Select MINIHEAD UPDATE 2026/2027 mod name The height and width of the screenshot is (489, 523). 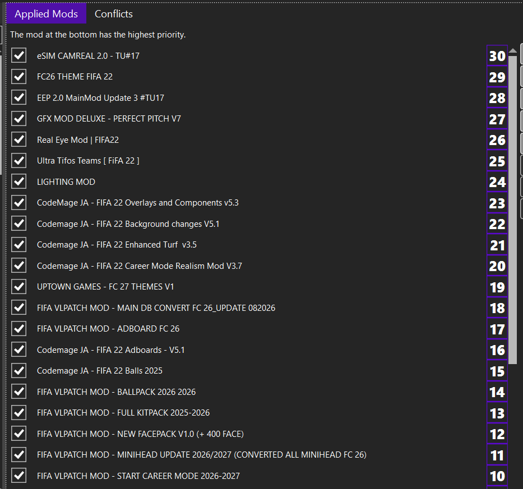[201, 455]
